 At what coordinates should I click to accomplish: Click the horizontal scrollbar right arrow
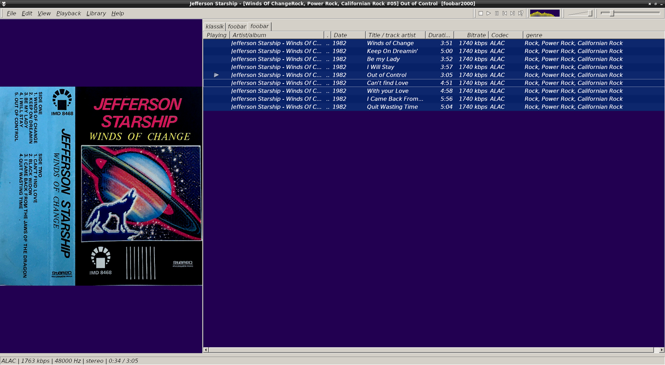pyautogui.click(x=661, y=350)
